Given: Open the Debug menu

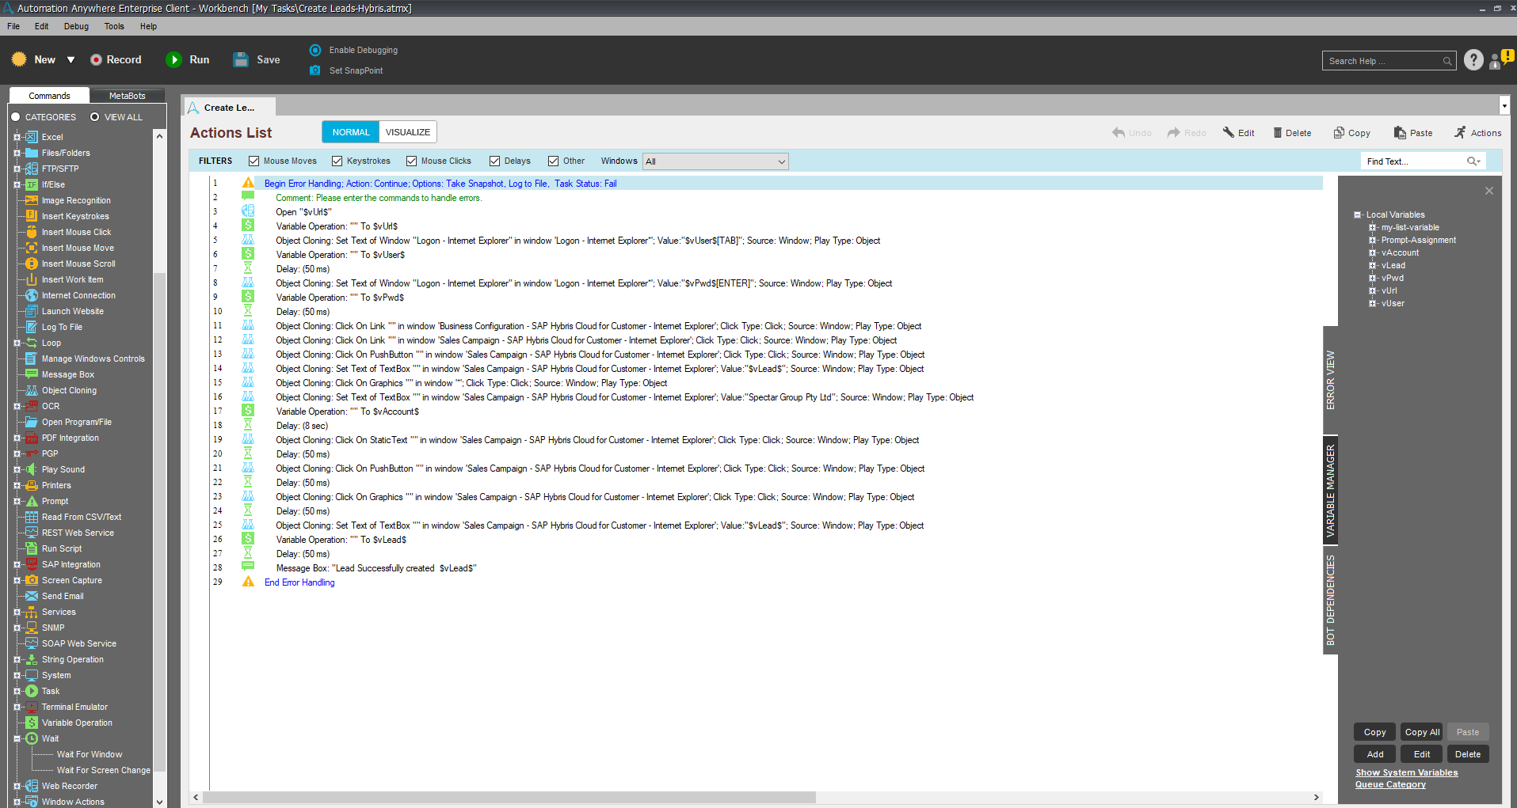Looking at the screenshot, I should [x=76, y=26].
